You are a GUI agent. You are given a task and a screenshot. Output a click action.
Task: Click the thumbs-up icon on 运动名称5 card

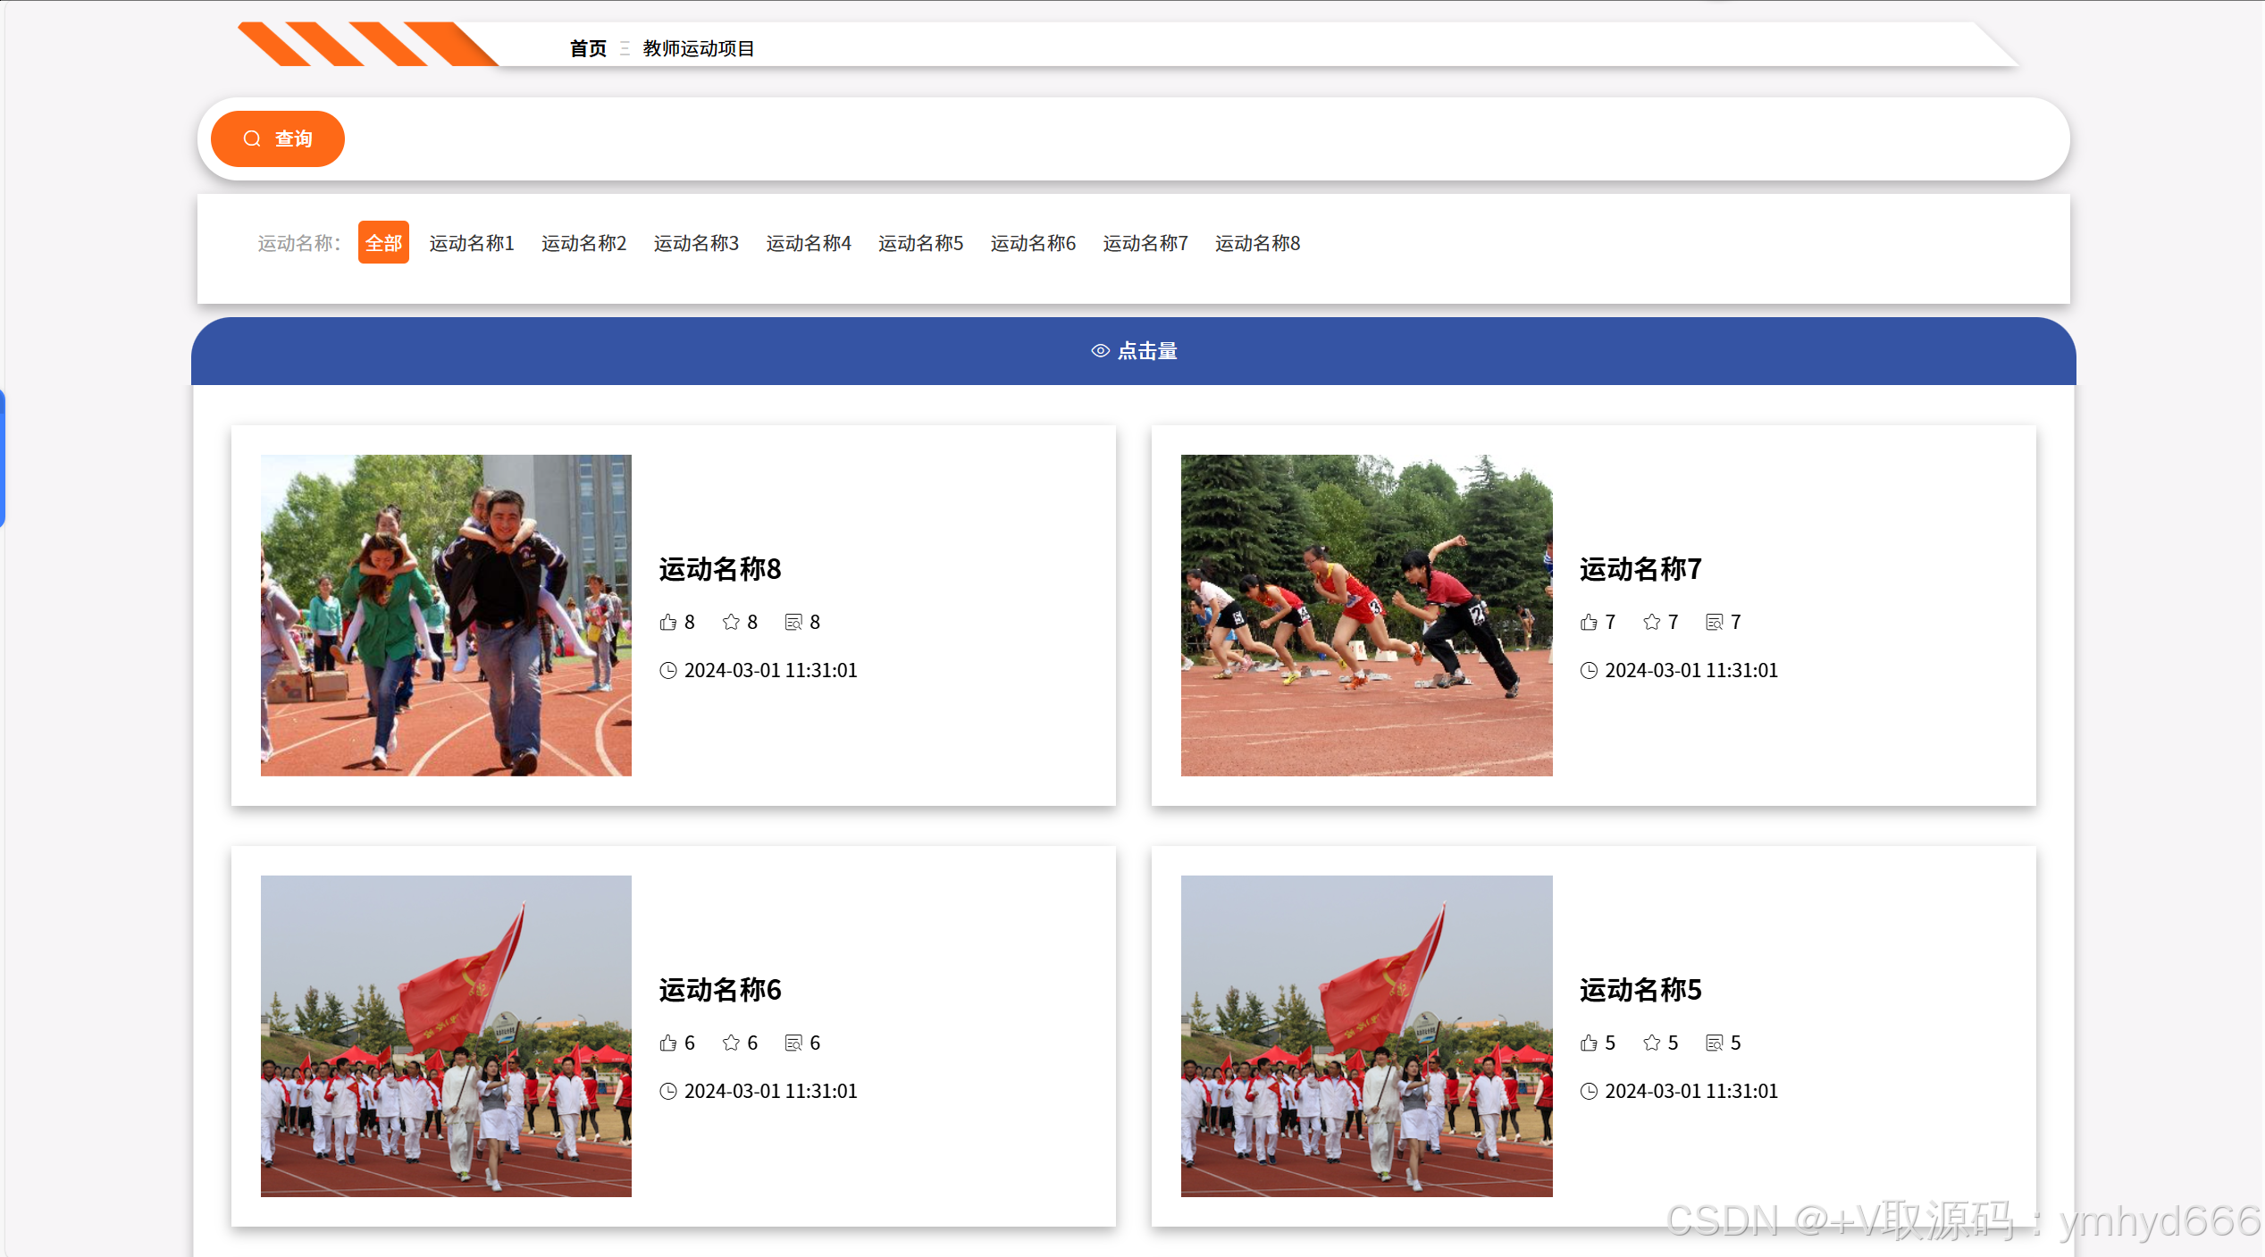[1589, 1043]
